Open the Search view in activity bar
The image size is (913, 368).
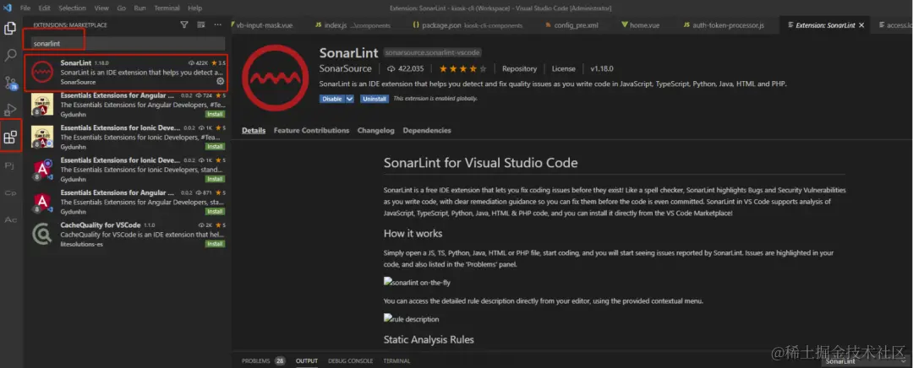[10, 55]
